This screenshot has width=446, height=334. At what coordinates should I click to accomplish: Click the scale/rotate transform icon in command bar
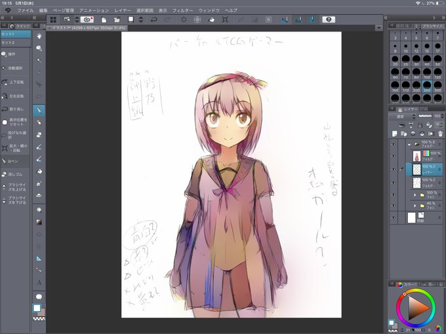pyautogui.click(x=225, y=20)
